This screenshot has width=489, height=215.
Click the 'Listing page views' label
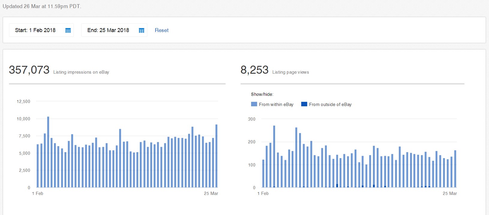291,72
